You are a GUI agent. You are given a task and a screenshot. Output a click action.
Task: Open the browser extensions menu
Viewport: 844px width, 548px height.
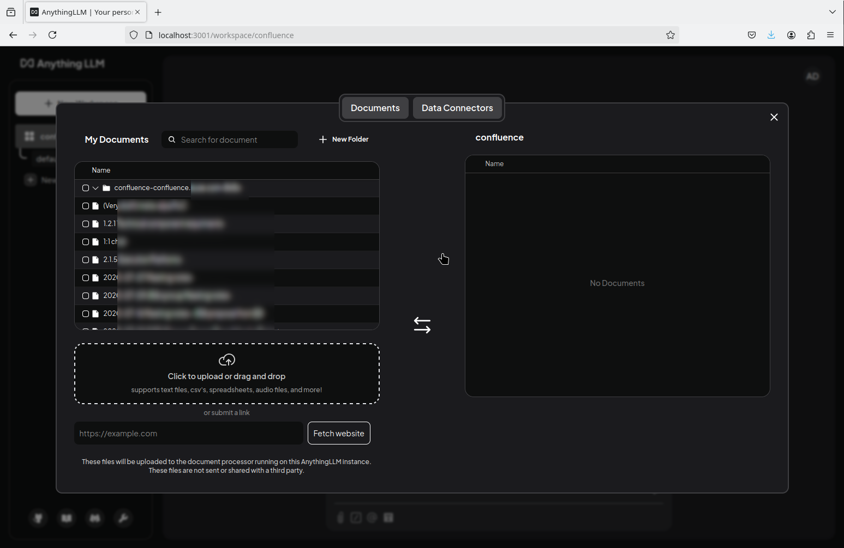811,35
